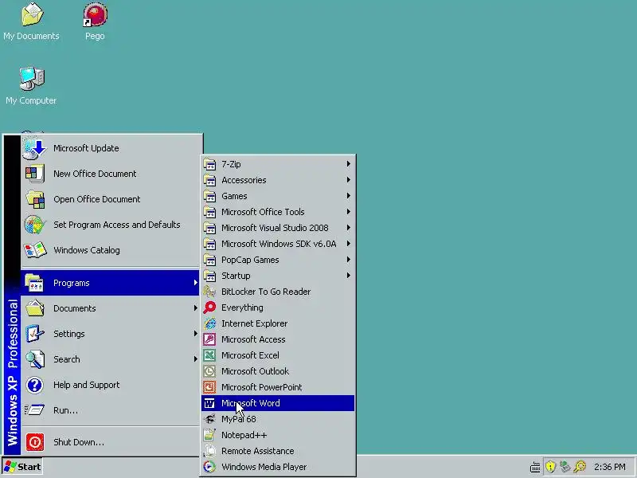The width and height of the screenshot is (637, 478).
Task: Click the Set Program Access and Defaults icon
Action: (34, 225)
